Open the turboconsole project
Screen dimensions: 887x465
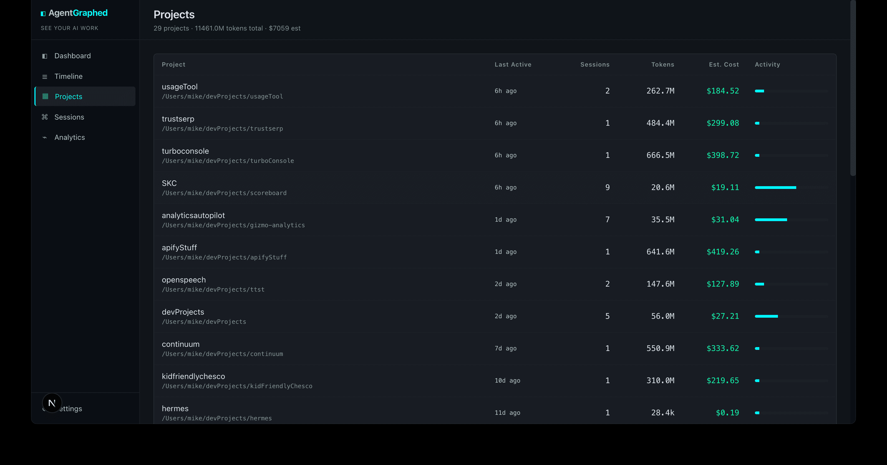pos(185,151)
